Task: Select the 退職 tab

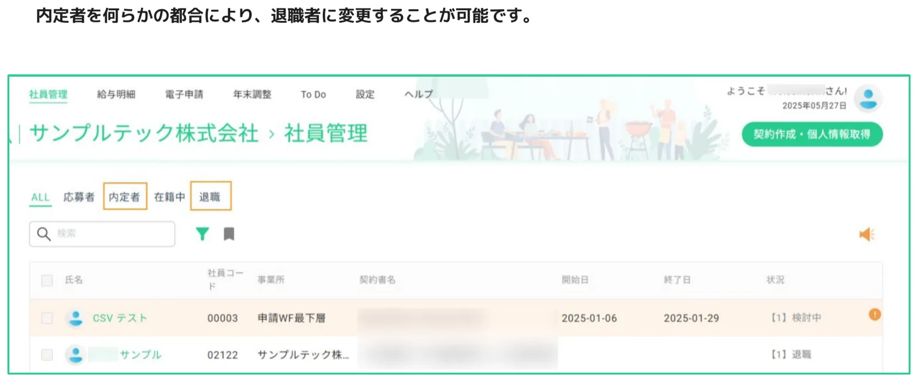Action: [210, 196]
